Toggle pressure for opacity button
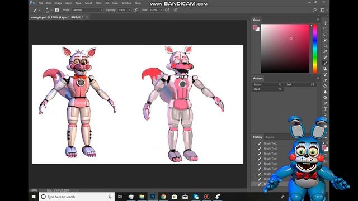 coord(135,10)
